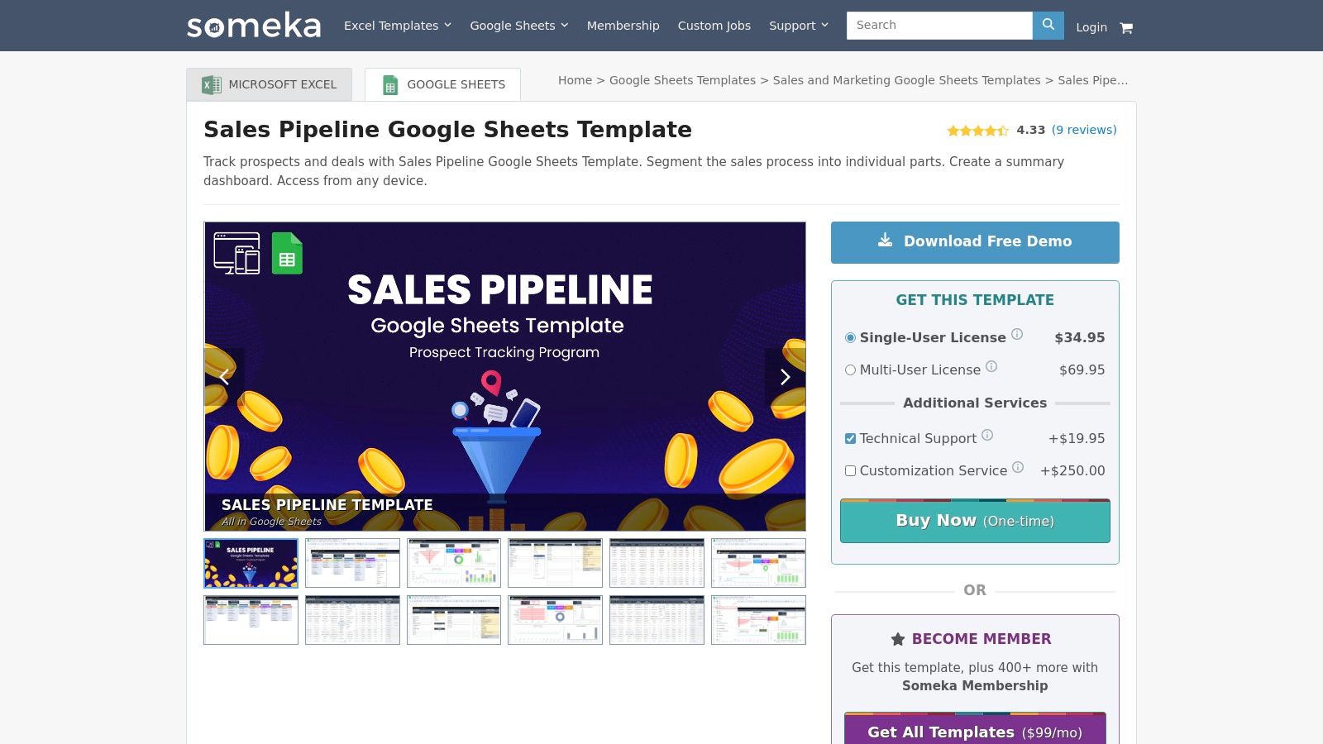Screen dimensions: 1323x744
Task: Enable the Customization Service checkbox
Action: tap(850, 470)
